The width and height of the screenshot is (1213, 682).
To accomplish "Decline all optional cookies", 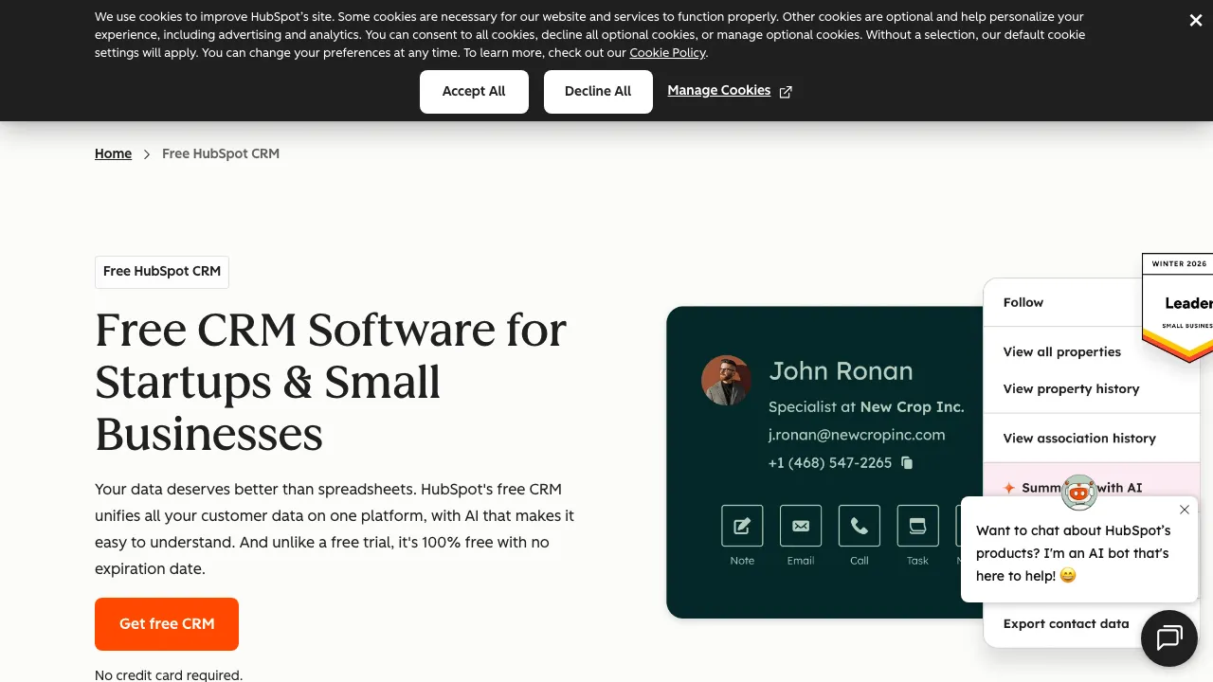I will (598, 92).
